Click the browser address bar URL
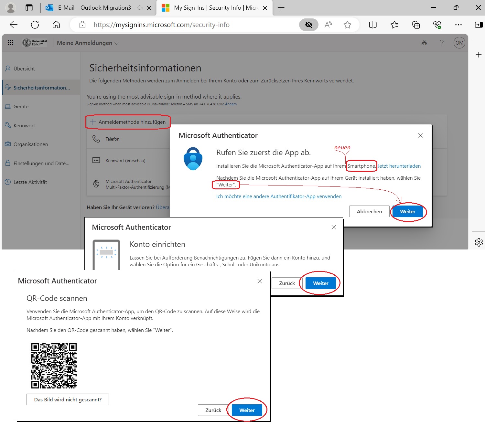This screenshot has height=424, width=485. click(x=162, y=25)
